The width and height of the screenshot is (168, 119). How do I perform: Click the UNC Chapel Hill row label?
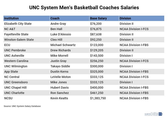(16, 88)
